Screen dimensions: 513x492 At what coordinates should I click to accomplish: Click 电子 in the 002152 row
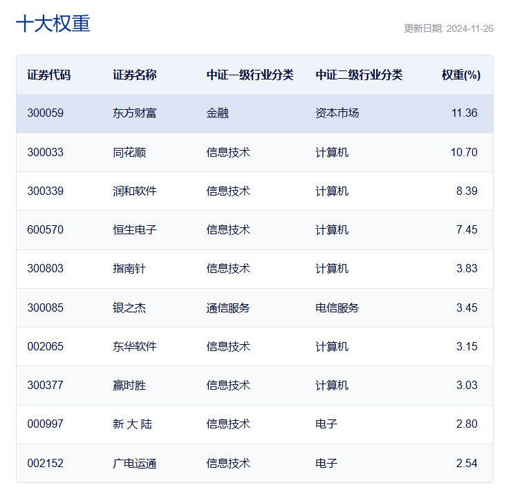click(326, 464)
